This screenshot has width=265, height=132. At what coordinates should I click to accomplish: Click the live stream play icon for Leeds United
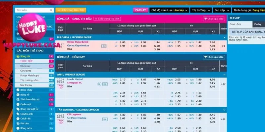click(99, 84)
